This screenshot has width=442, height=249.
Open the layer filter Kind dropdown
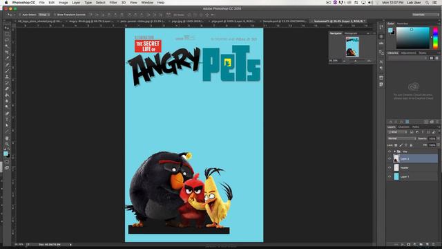[398, 132]
